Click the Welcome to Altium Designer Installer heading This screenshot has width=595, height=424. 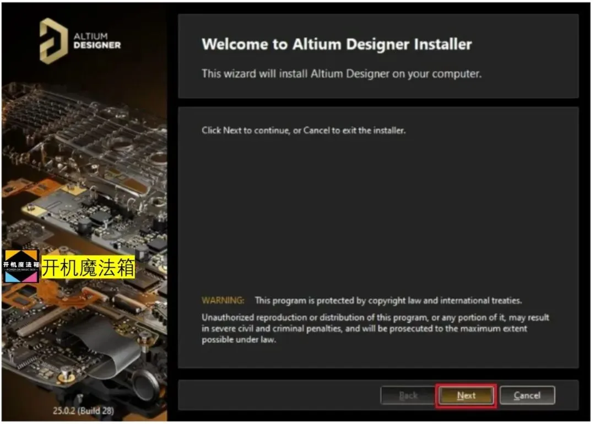[337, 44]
